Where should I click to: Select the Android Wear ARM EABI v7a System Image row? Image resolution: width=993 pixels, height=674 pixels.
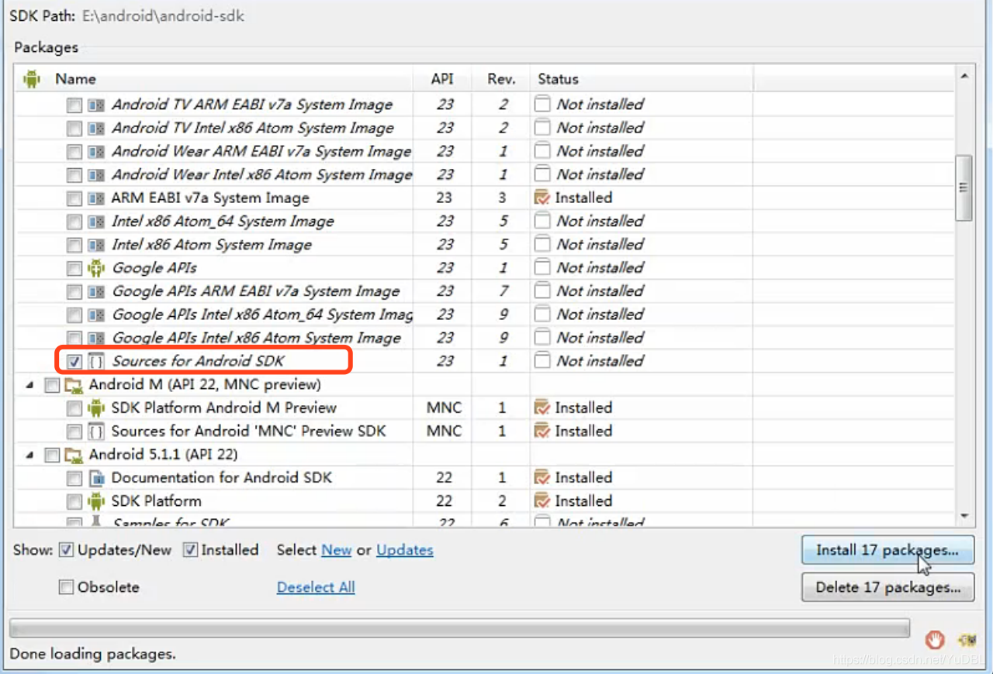click(x=486, y=151)
